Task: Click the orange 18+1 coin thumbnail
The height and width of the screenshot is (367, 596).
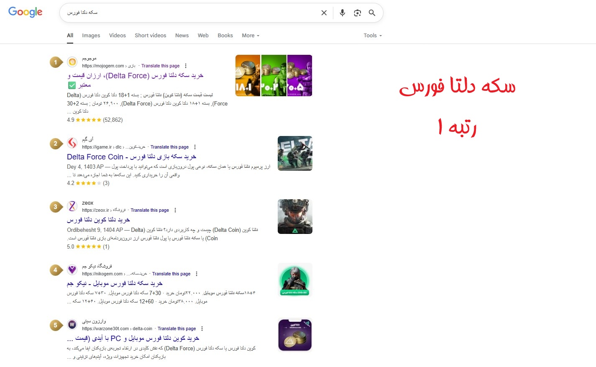Action: [x=248, y=75]
